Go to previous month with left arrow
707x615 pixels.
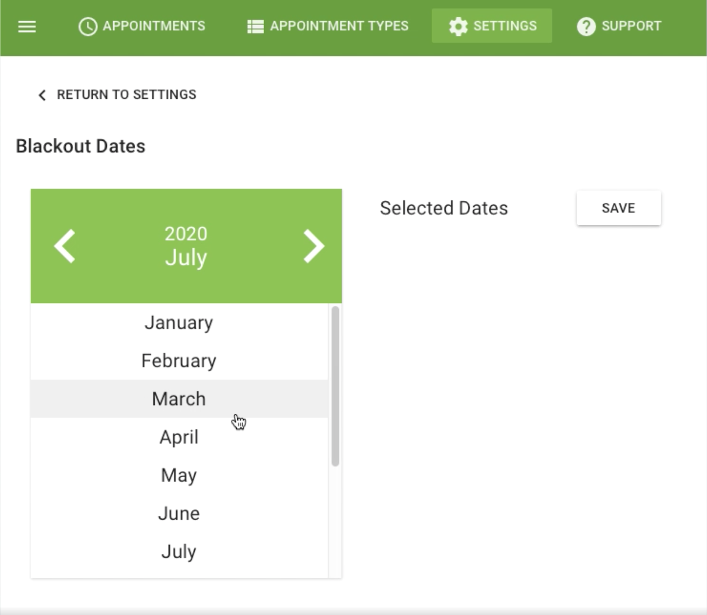pos(65,246)
